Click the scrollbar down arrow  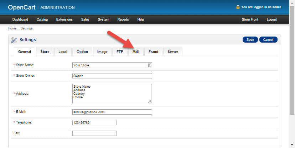point(292,144)
